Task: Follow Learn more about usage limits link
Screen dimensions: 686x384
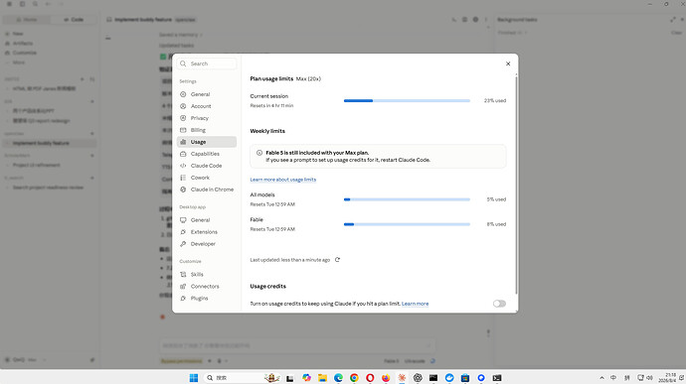Action: (283, 180)
